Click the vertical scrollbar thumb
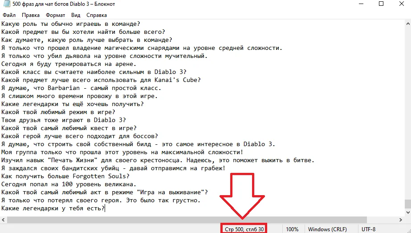This screenshot has width=411, height=233. pos(408,204)
